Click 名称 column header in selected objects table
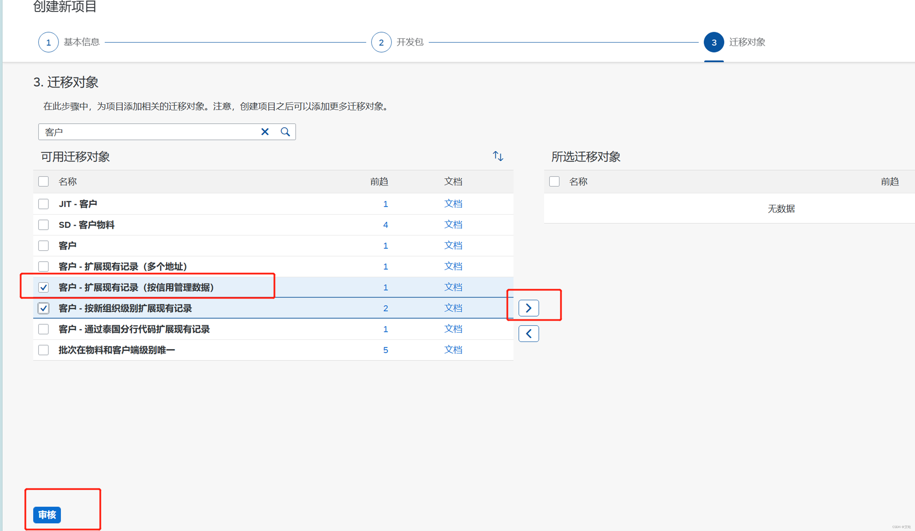The height and width of the screenshot is (531, 915). 578,181
